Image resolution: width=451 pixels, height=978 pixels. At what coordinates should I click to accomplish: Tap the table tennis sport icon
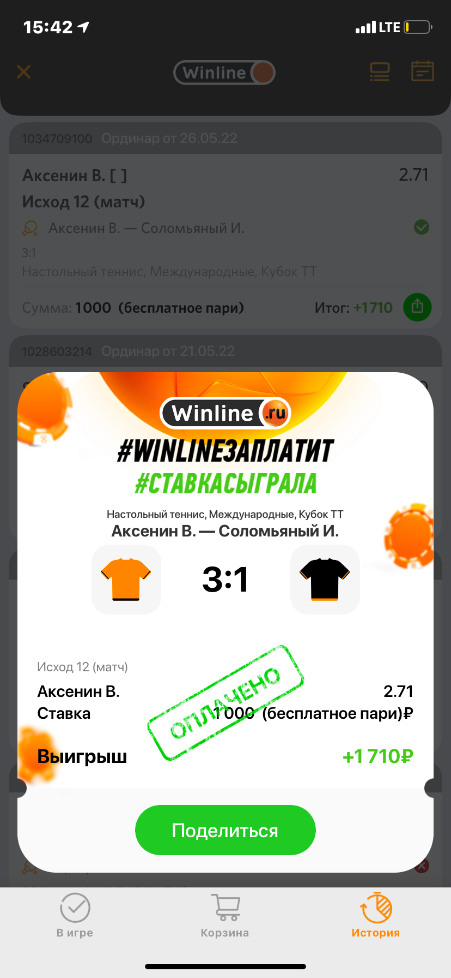(x=30, y=228)
